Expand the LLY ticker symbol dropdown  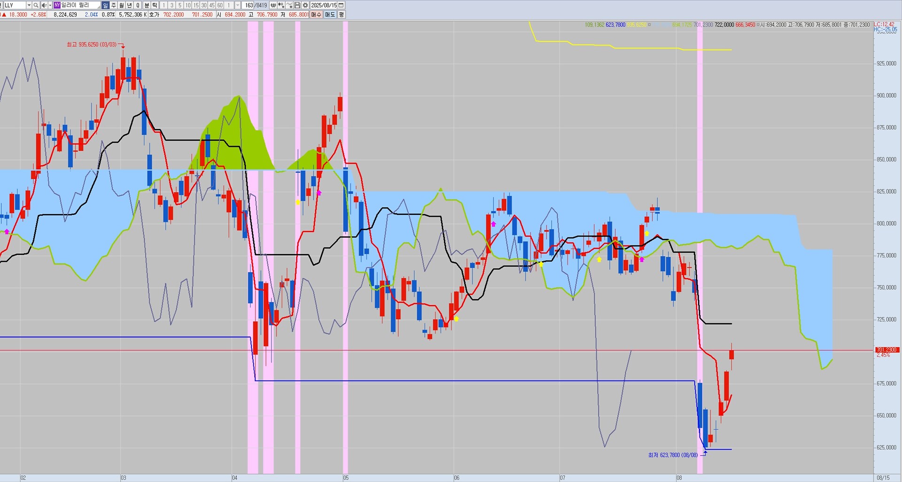coord(29,5)
